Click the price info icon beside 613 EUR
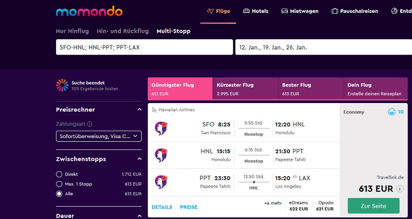Image resolution: width=412 pixels, height=219 pixels. (400, 189)
